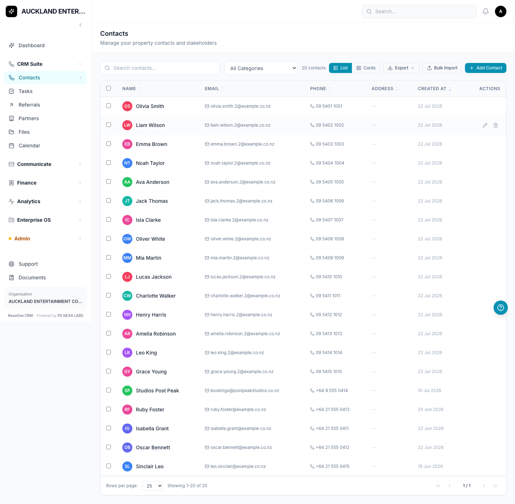Expand the Analytics section
515x504 pixels.
(45, 201)
